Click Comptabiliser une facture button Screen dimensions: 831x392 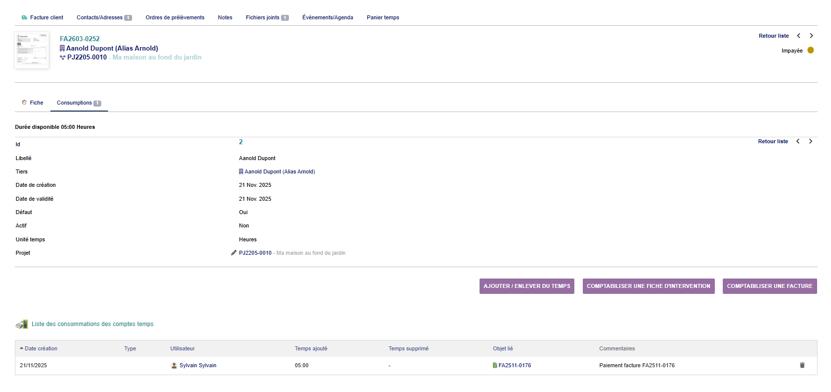pos(769,286)
